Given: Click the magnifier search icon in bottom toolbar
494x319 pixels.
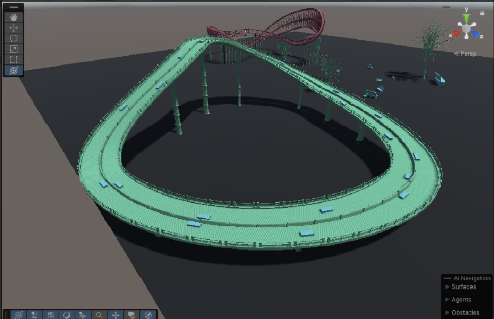Looking at the screenshot, I should click(99, 315).
